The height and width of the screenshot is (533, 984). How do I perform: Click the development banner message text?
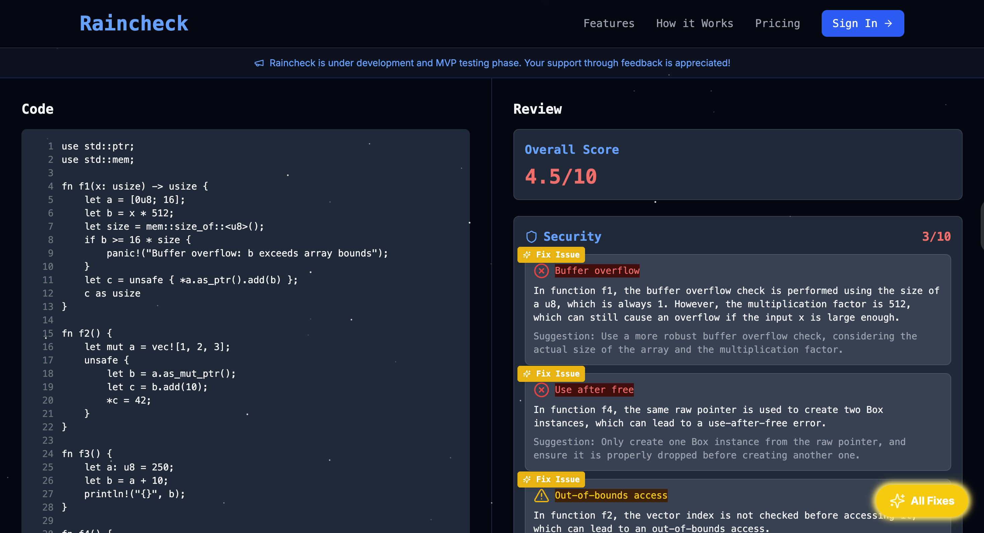tap(500, 63)
